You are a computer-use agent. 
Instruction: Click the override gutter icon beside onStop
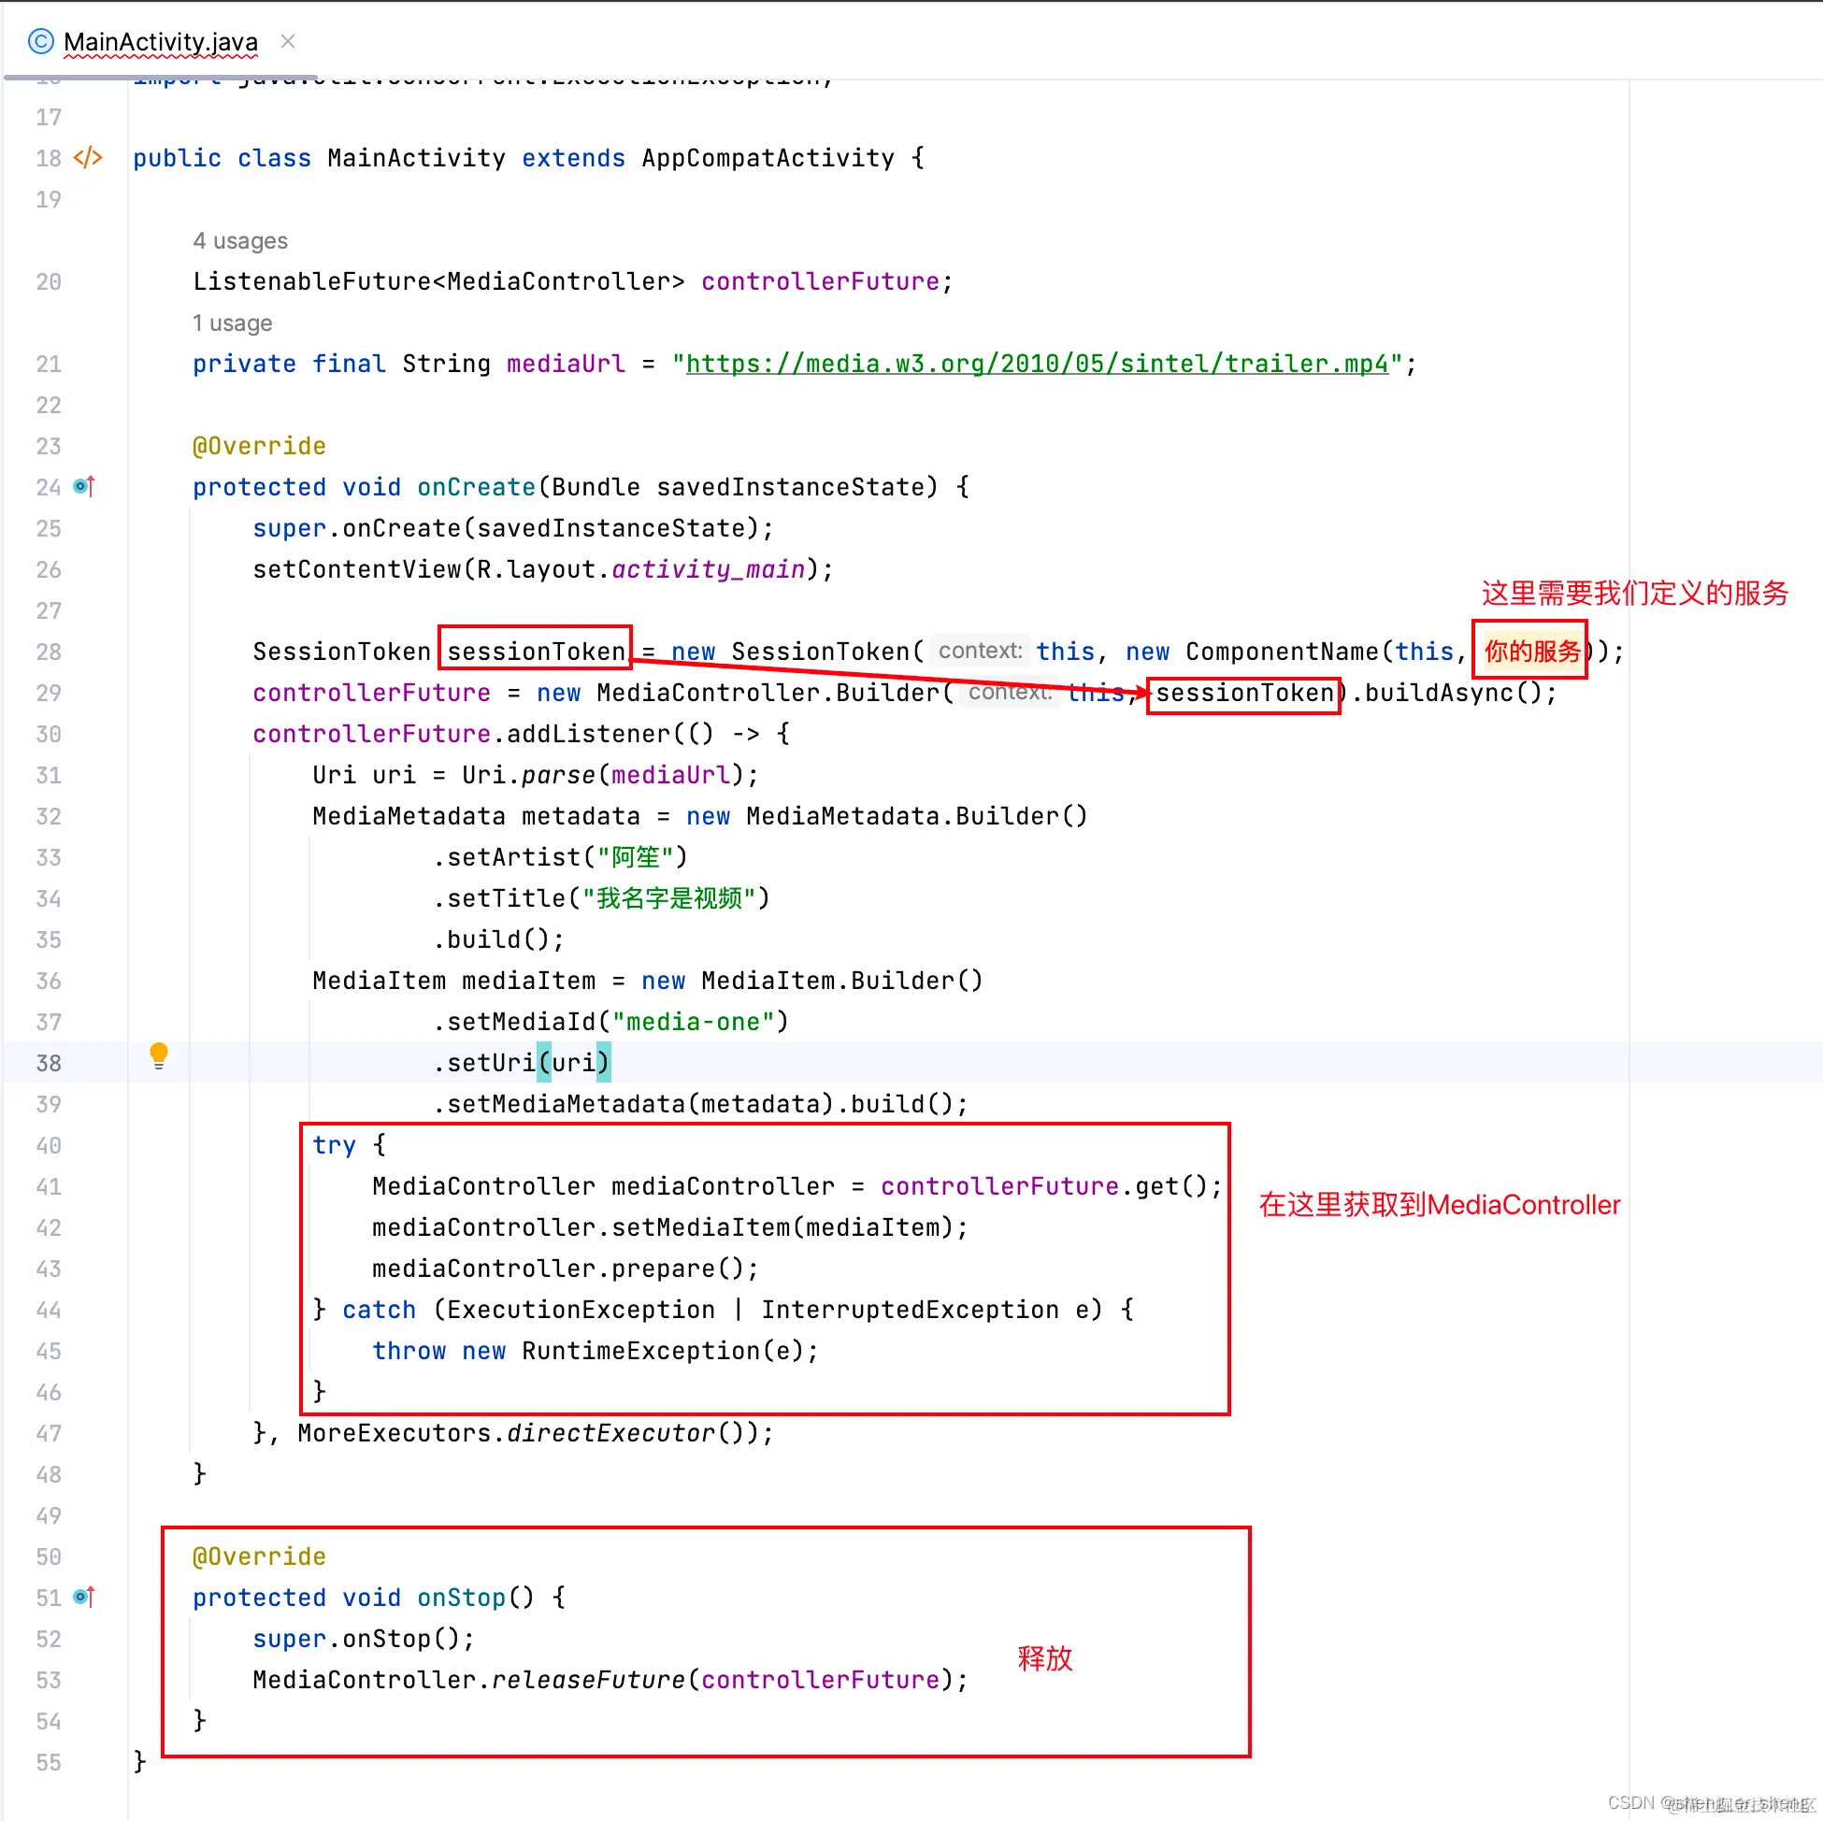pyautogui.click(x=84, y=1597)
